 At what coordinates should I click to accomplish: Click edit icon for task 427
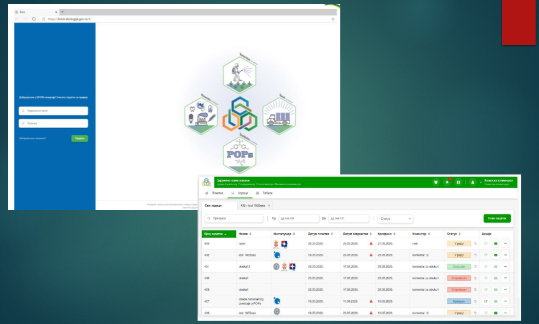click(485, 301)
